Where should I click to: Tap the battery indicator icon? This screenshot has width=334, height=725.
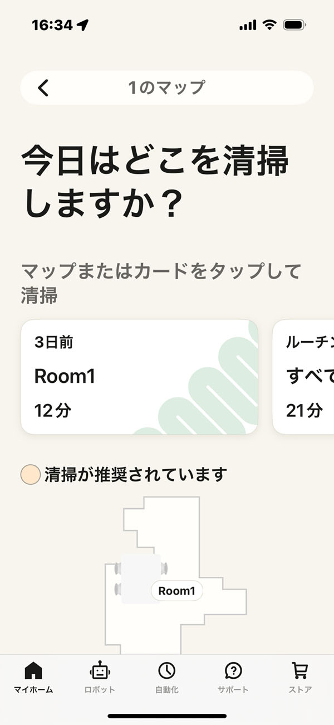[x=294, y=25]
